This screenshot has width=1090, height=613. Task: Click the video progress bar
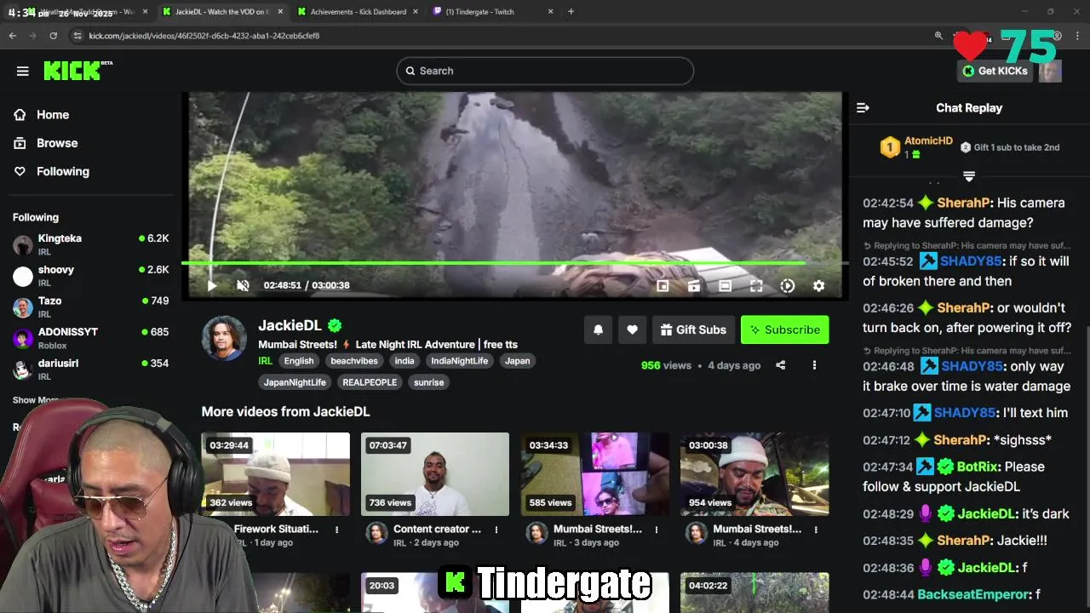point(513,263)
